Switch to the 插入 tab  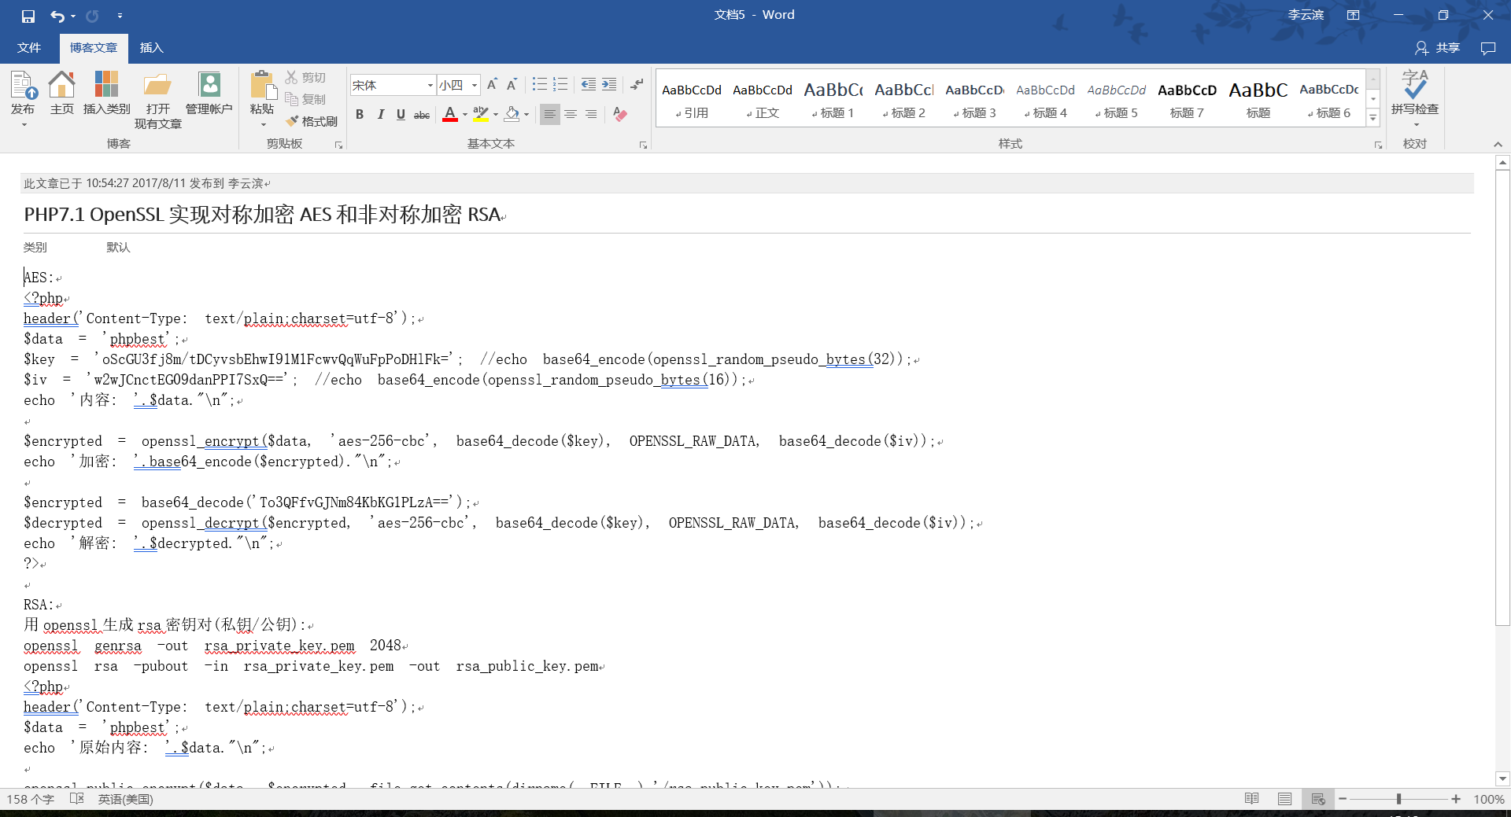pyautogui.click(x=151, y=48)
